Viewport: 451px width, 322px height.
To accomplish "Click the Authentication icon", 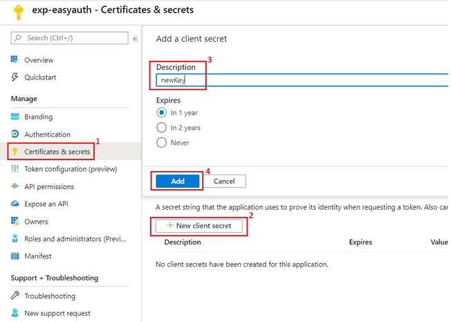I will 15,134.
